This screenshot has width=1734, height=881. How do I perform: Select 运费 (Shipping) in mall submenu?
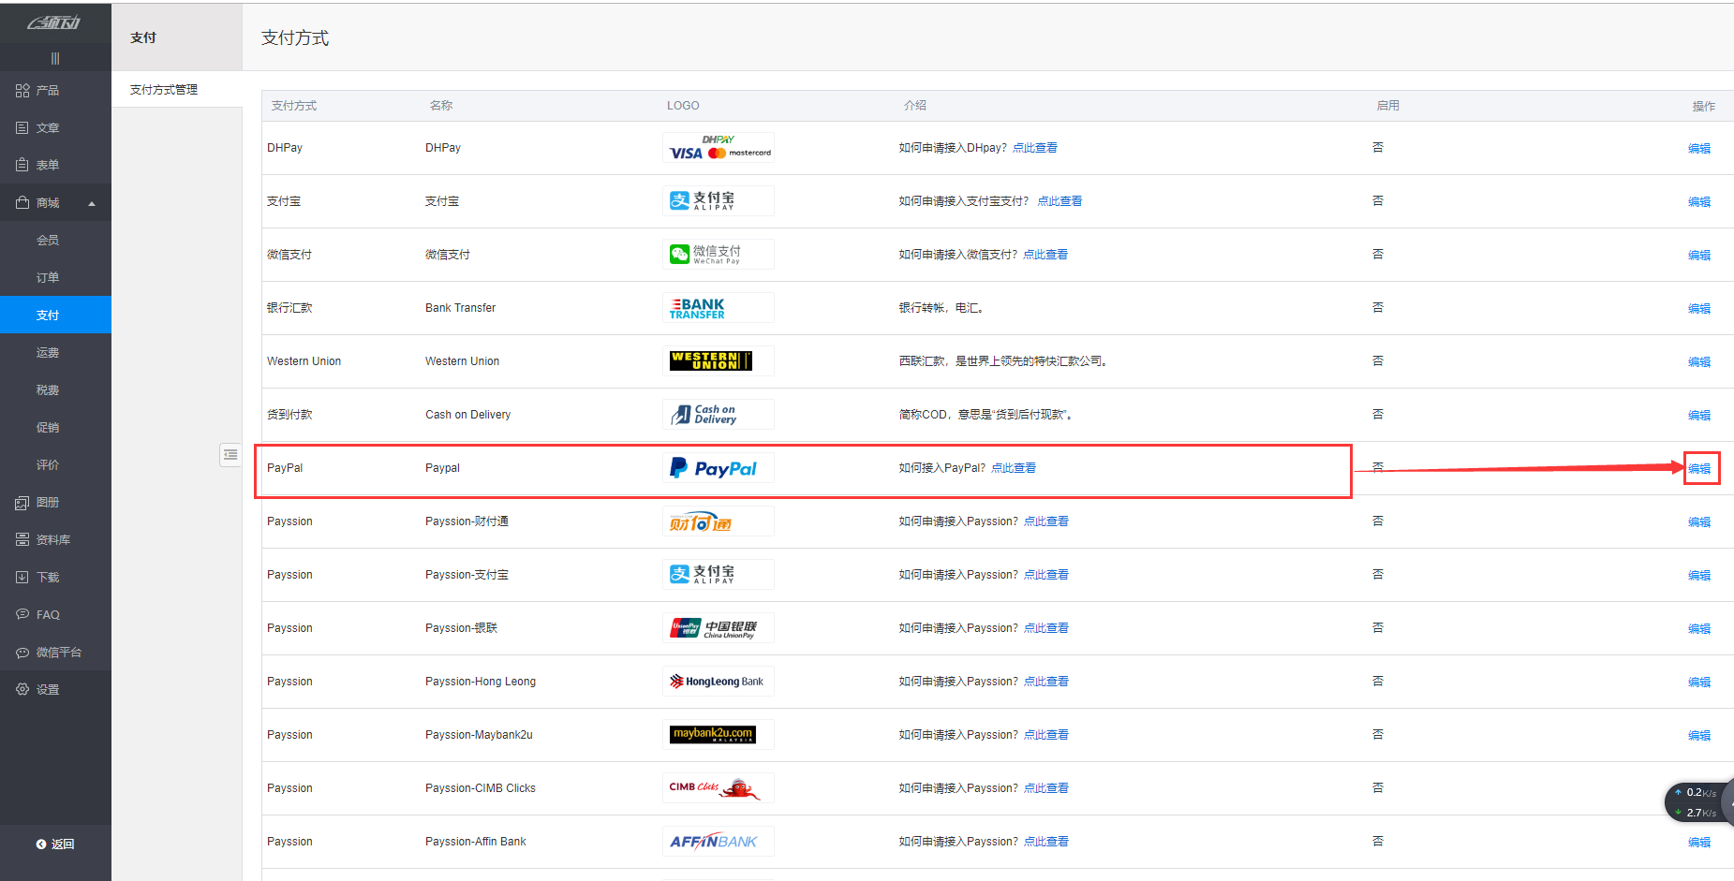point(48,353)
